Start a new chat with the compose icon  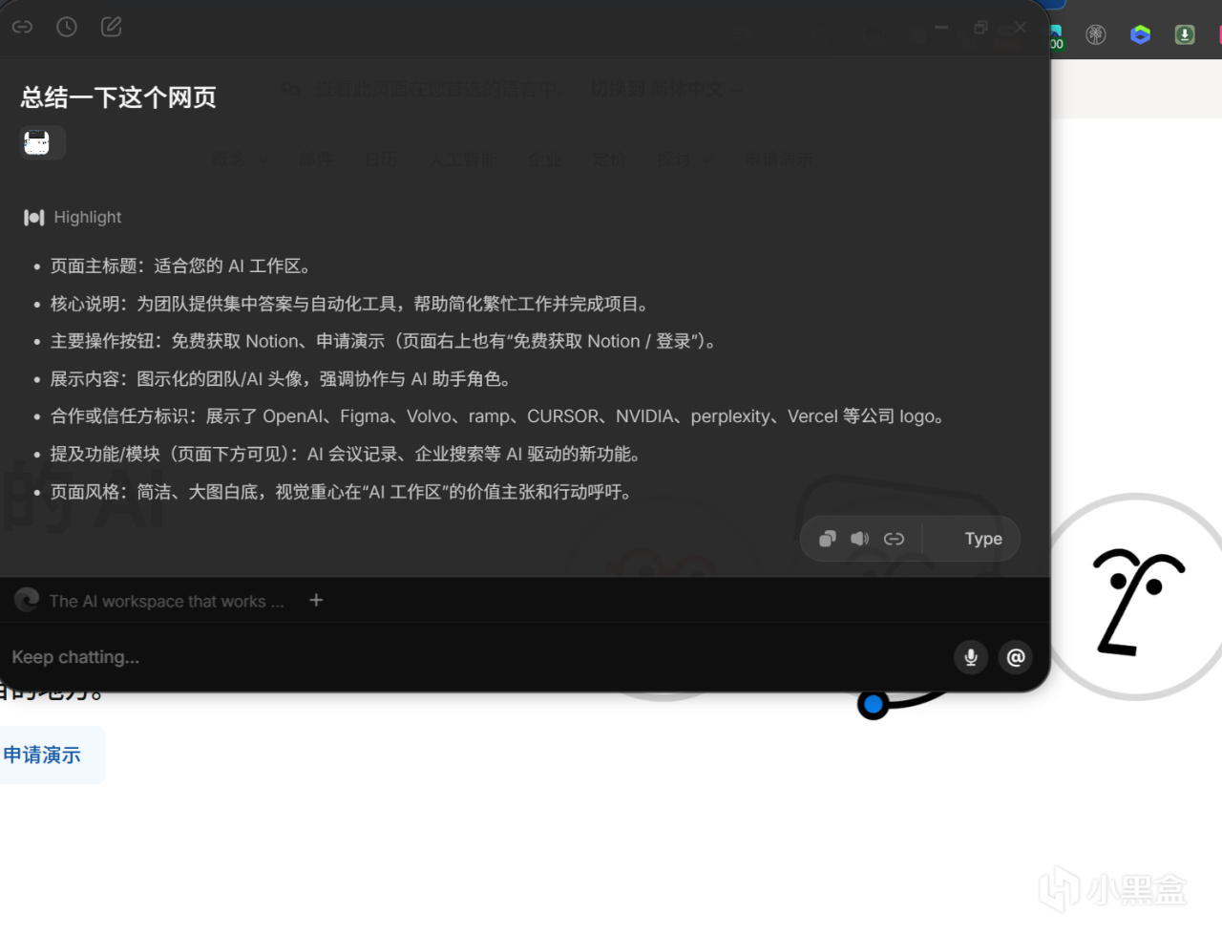click(x=112, y=27)
